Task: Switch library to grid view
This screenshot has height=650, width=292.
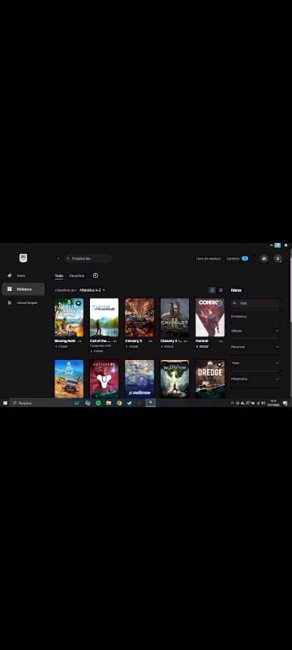Action: (x=212, y=290)
